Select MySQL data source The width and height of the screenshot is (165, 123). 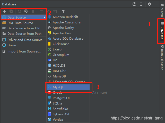point(68,87)
